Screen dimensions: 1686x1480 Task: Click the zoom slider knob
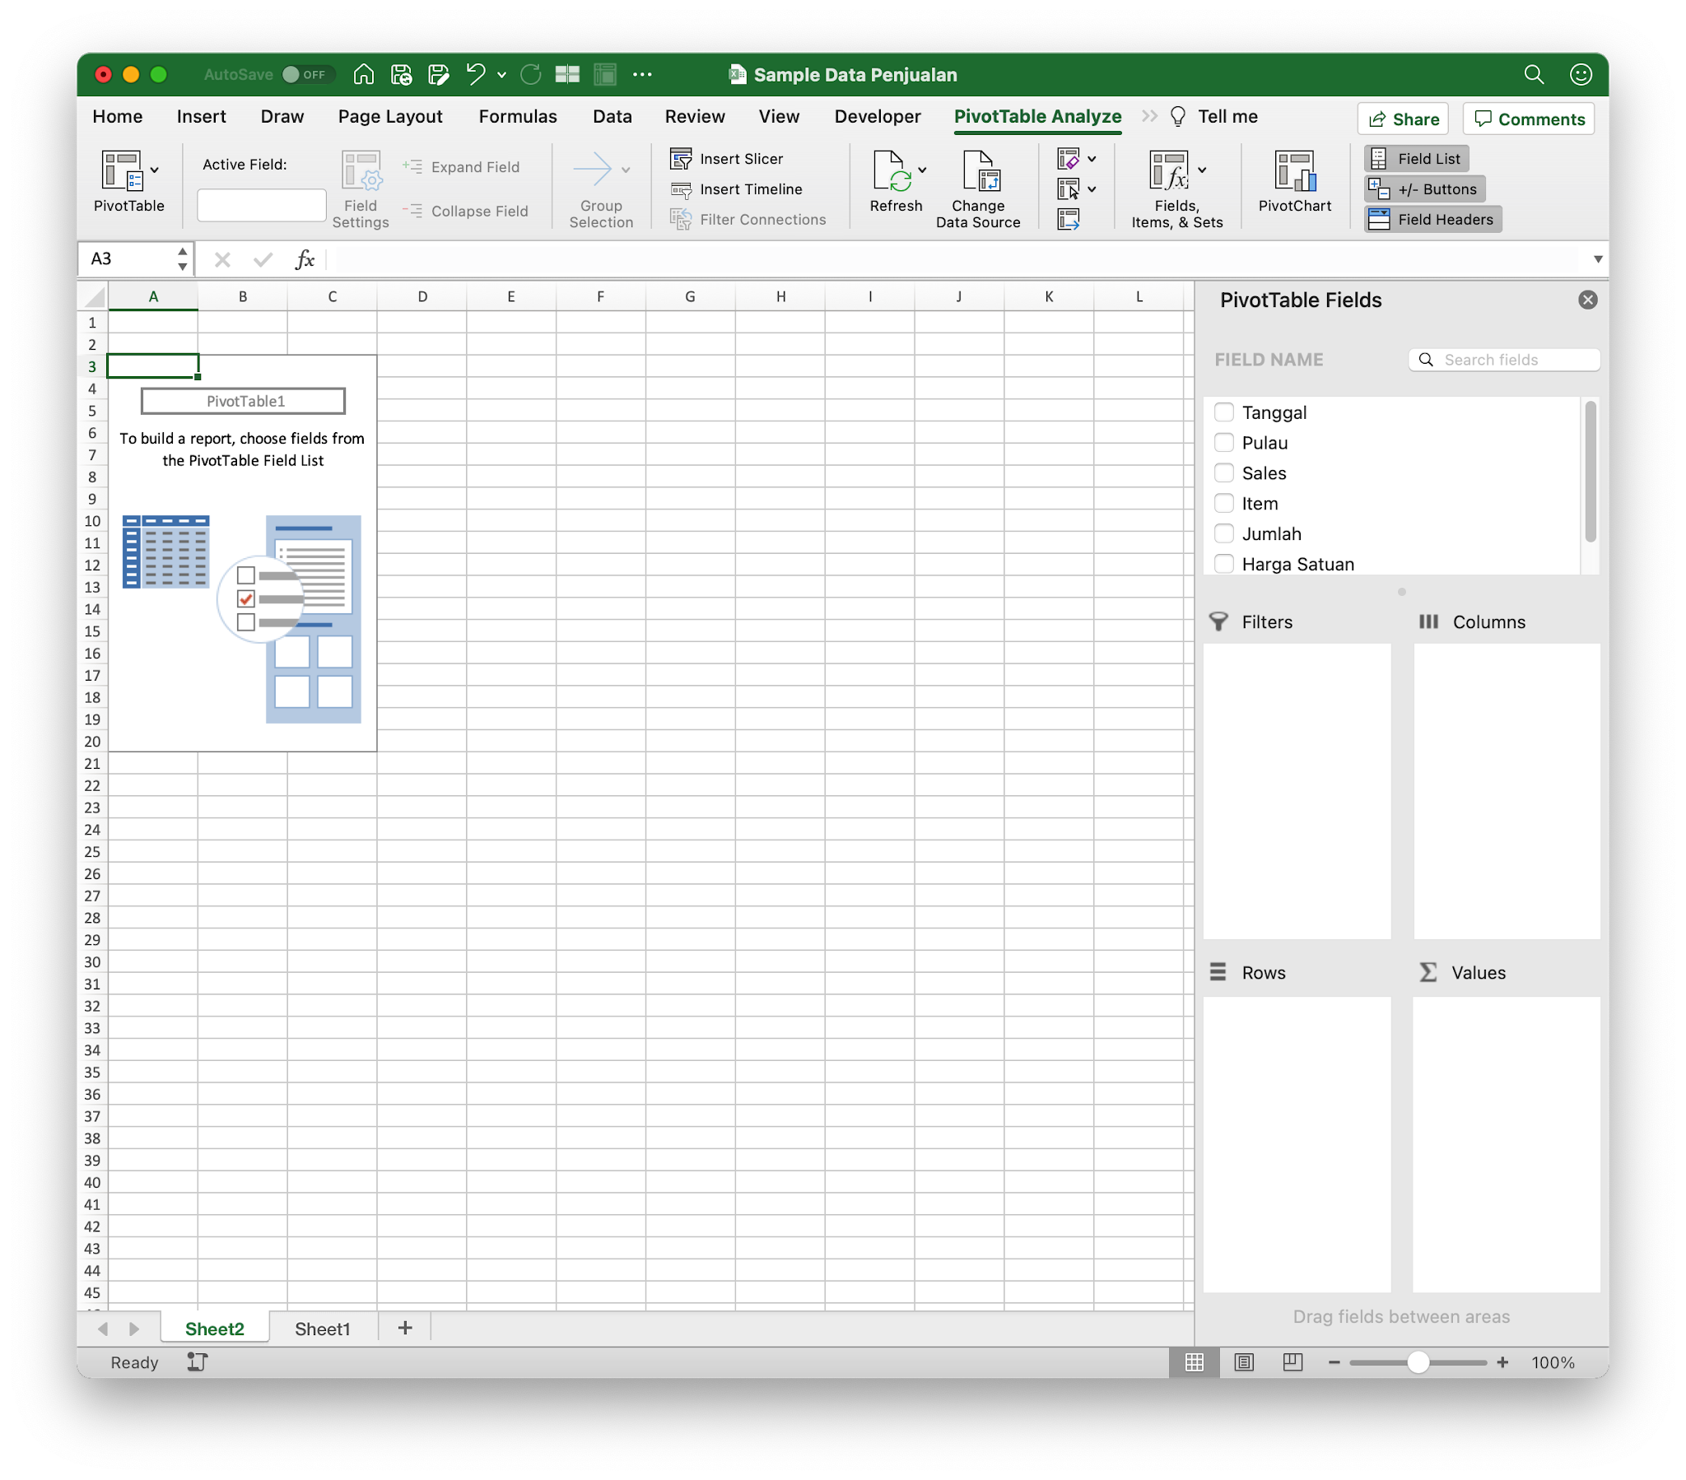tap(1417, 1362)
